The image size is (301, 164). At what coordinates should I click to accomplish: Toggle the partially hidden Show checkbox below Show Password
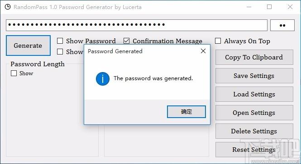[x=60, y=52]
